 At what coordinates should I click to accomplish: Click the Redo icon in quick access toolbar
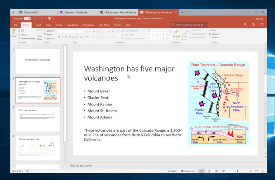[x=42, y=19]
